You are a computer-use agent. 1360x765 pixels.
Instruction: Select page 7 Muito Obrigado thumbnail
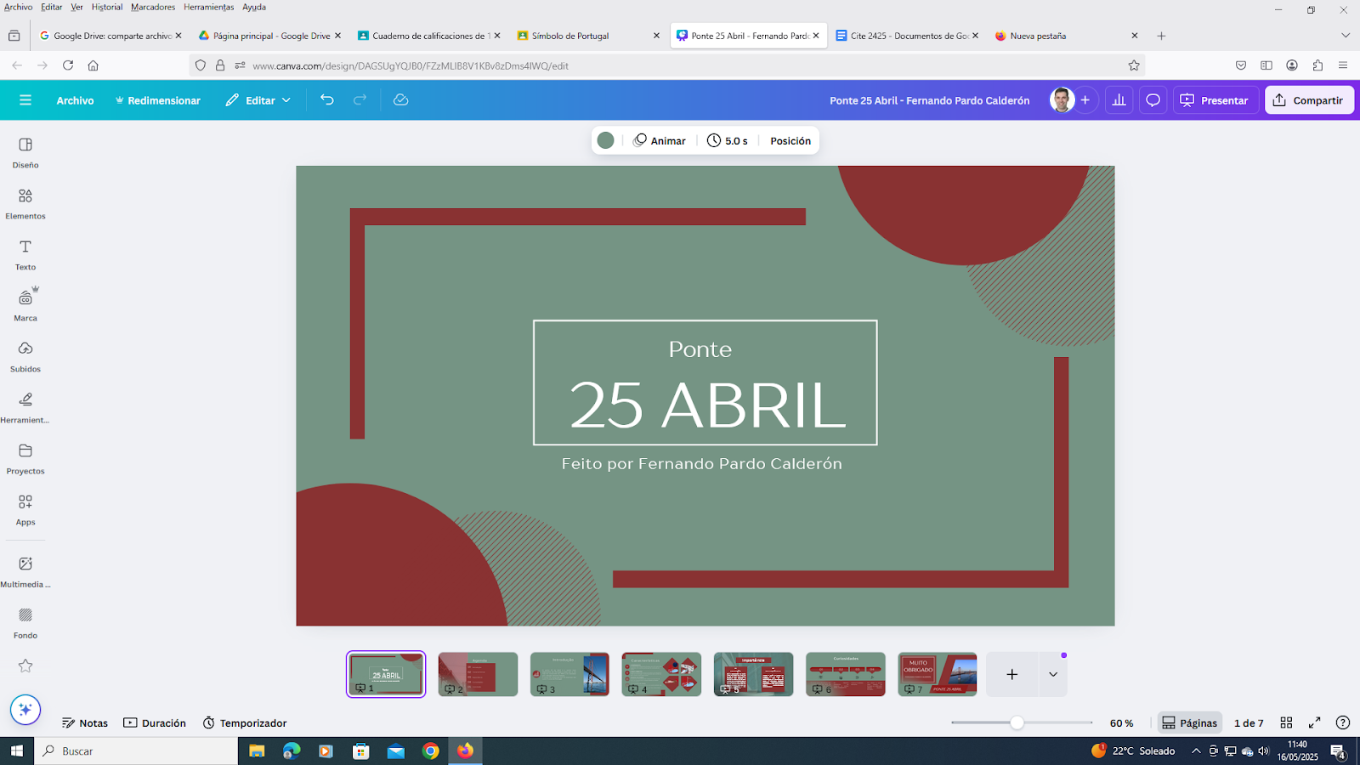(937, 674)
